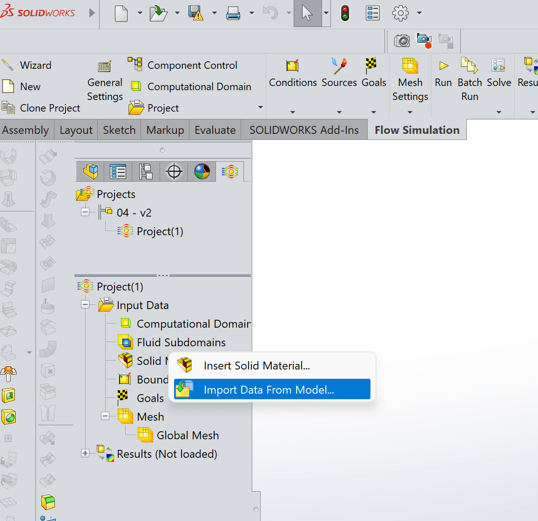This screenshot has height=521, width=538.
Task: Expand Sources dropdown arrow
Action: tap(339, 112)
